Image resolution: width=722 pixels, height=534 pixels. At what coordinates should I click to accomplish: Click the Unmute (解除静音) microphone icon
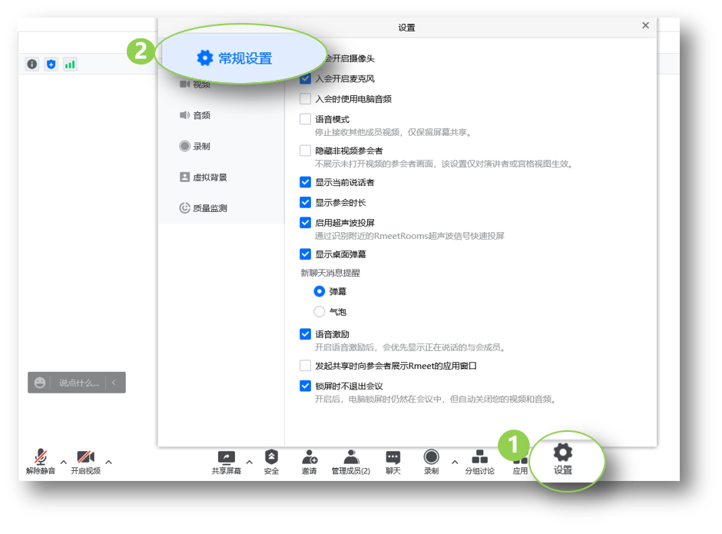(x=40, y=458)
